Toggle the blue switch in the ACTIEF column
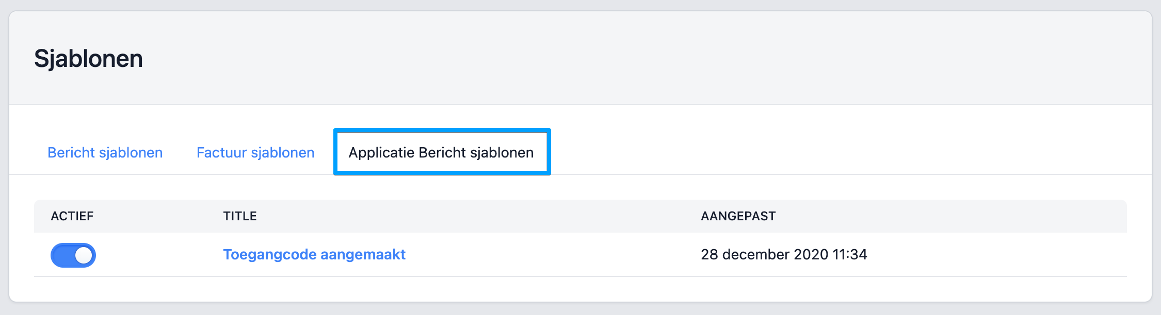 coord(73,255)
